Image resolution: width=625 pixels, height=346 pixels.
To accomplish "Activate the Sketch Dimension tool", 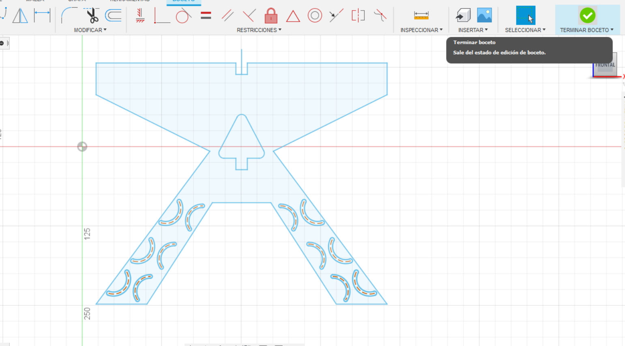I will click(42, 15).
